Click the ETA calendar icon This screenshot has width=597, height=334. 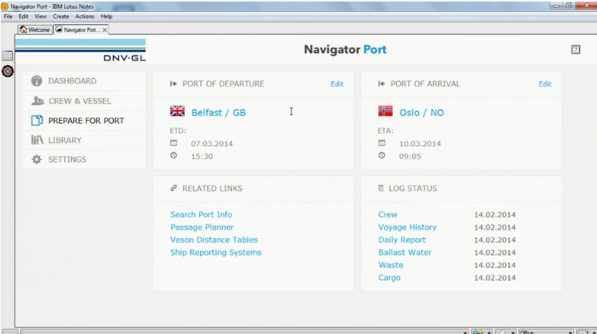(382, 143)
